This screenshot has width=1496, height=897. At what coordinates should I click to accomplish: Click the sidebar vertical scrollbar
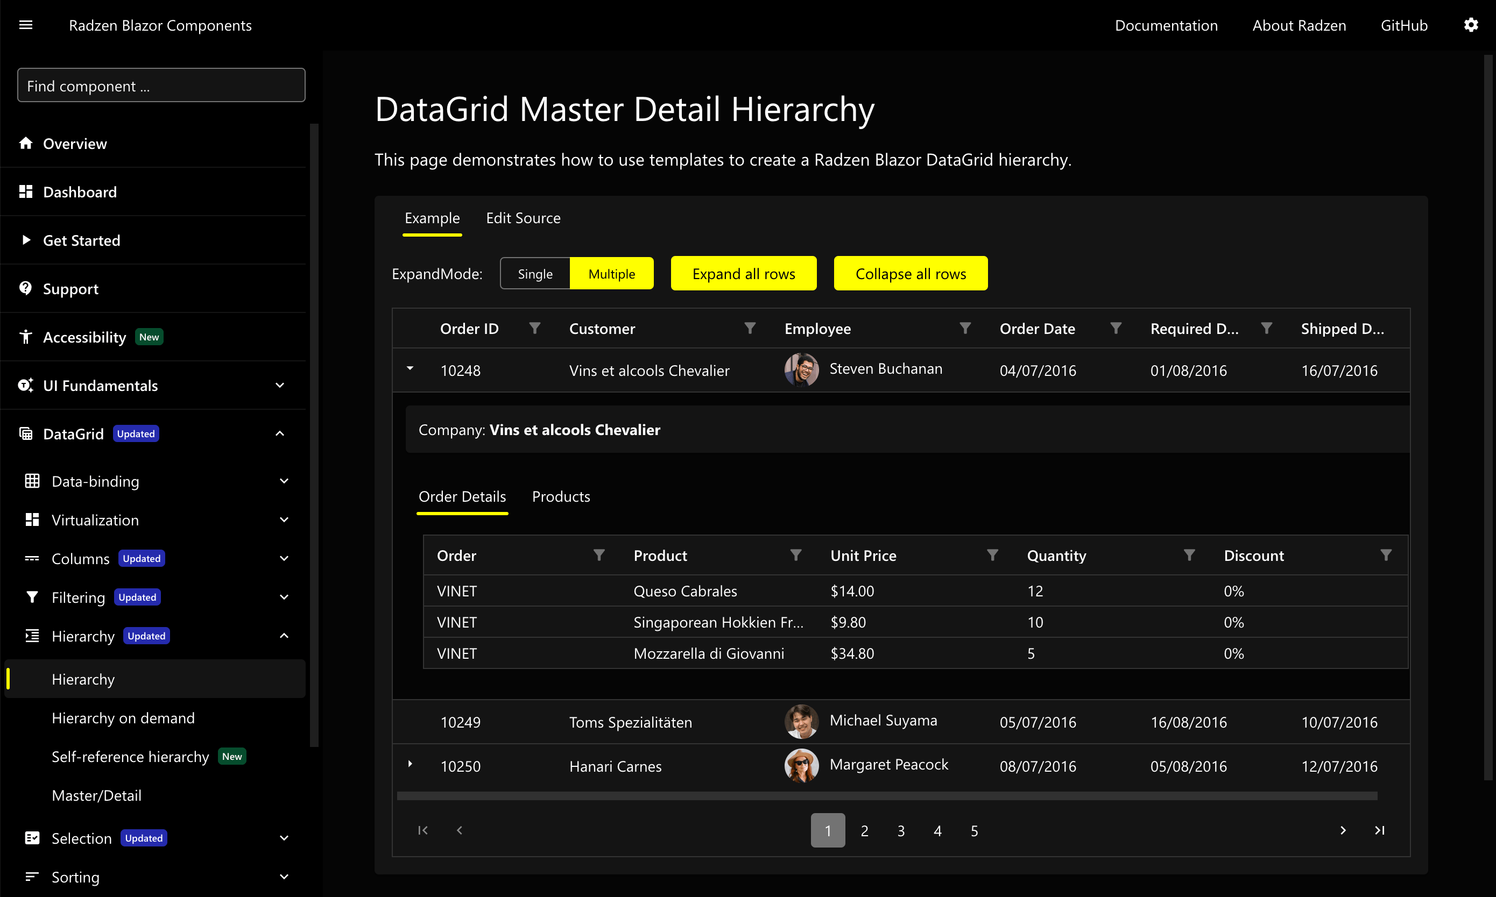pyautogui.click(x=314, y=435)
